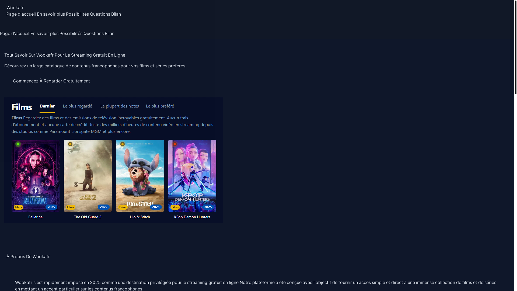The image size is (517, 291).
Task: Click the Wookafr site title
Action: pyautogui.click(x=15, y=8)
